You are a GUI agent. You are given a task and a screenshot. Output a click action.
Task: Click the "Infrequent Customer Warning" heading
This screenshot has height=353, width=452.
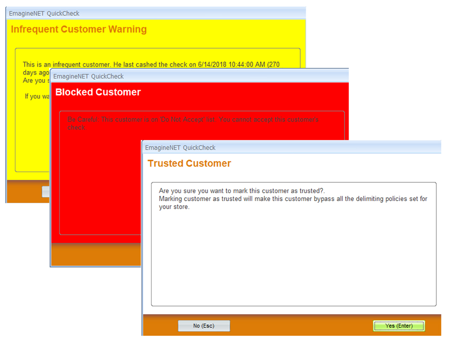coord(79,29)
